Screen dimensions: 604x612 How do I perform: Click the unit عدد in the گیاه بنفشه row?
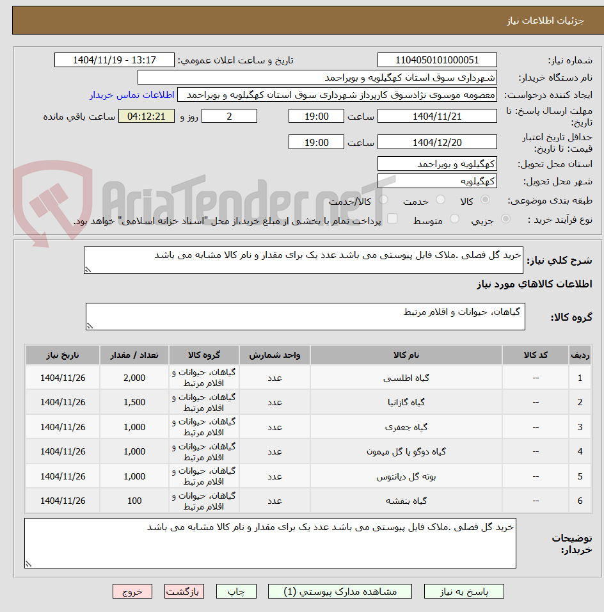click(x=274, y=501)
